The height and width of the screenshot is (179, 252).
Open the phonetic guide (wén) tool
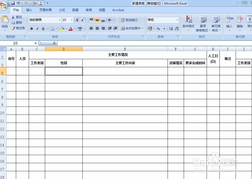tap(80, 29)
